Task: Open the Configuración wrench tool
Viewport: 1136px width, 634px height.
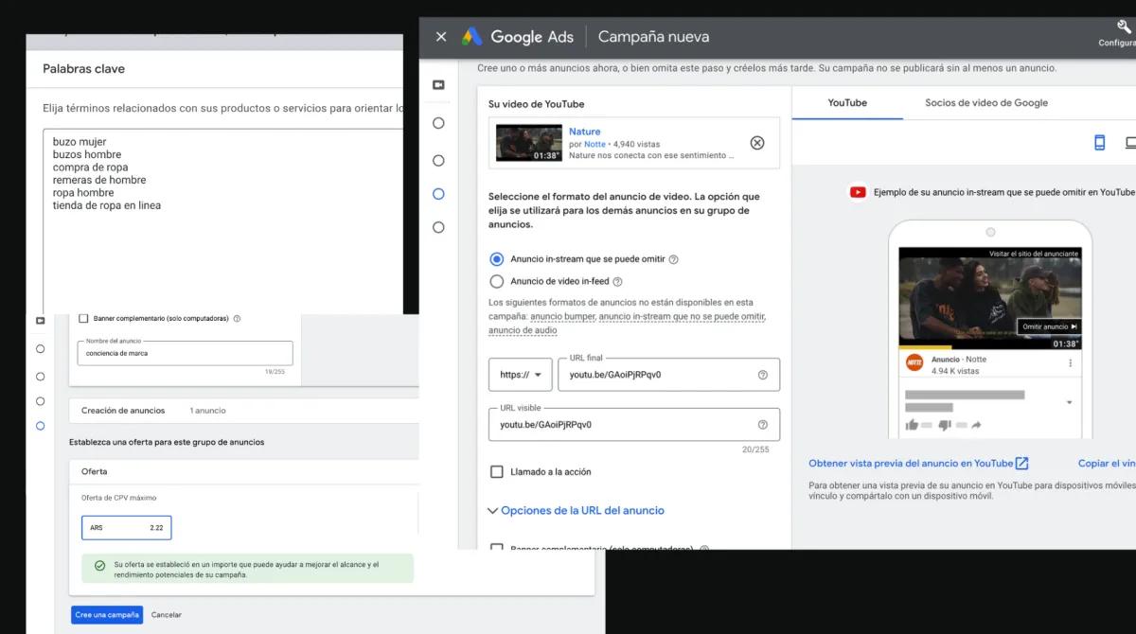Action: coord(1124,27)
